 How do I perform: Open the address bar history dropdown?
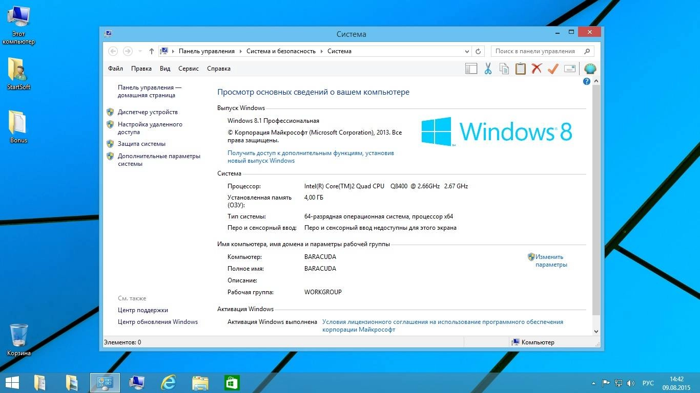pos(467,51)
